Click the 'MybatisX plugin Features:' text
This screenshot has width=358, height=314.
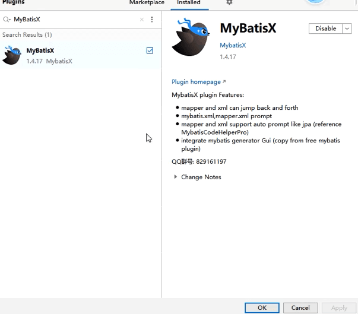(x=208, y=95)
